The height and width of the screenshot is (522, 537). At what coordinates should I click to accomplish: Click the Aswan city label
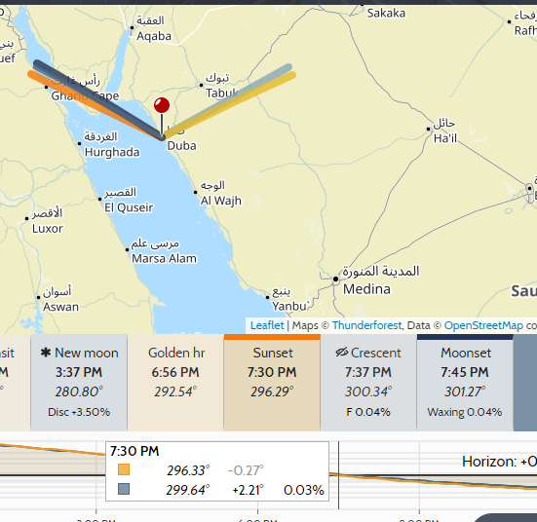point(61,307)
